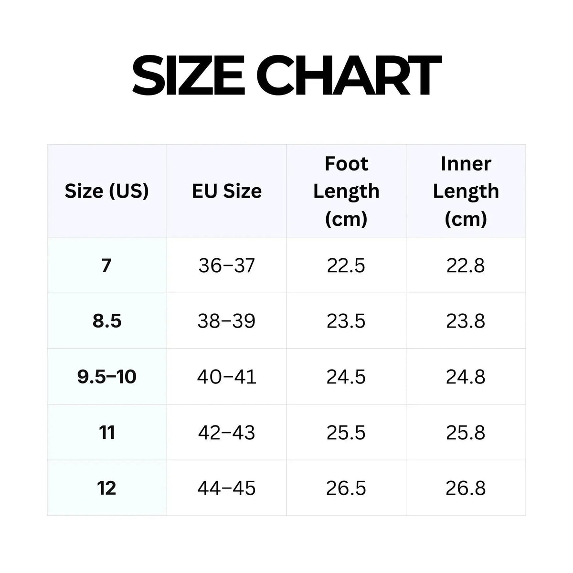Select US size 9.5–10 cell
The height and width of the screenshot is (573, 573).
pyautogui.click(x=107, y=377)
